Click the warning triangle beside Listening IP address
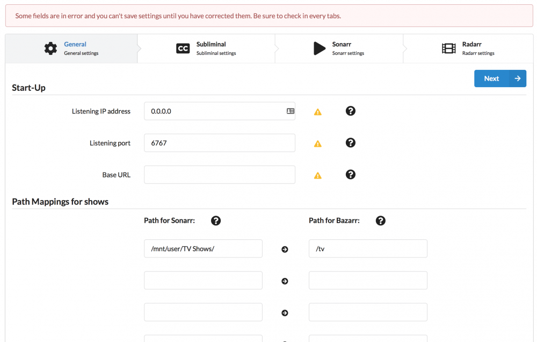This screenshot has height=342, width=537. pyautogui.click(x=318, y=112)
